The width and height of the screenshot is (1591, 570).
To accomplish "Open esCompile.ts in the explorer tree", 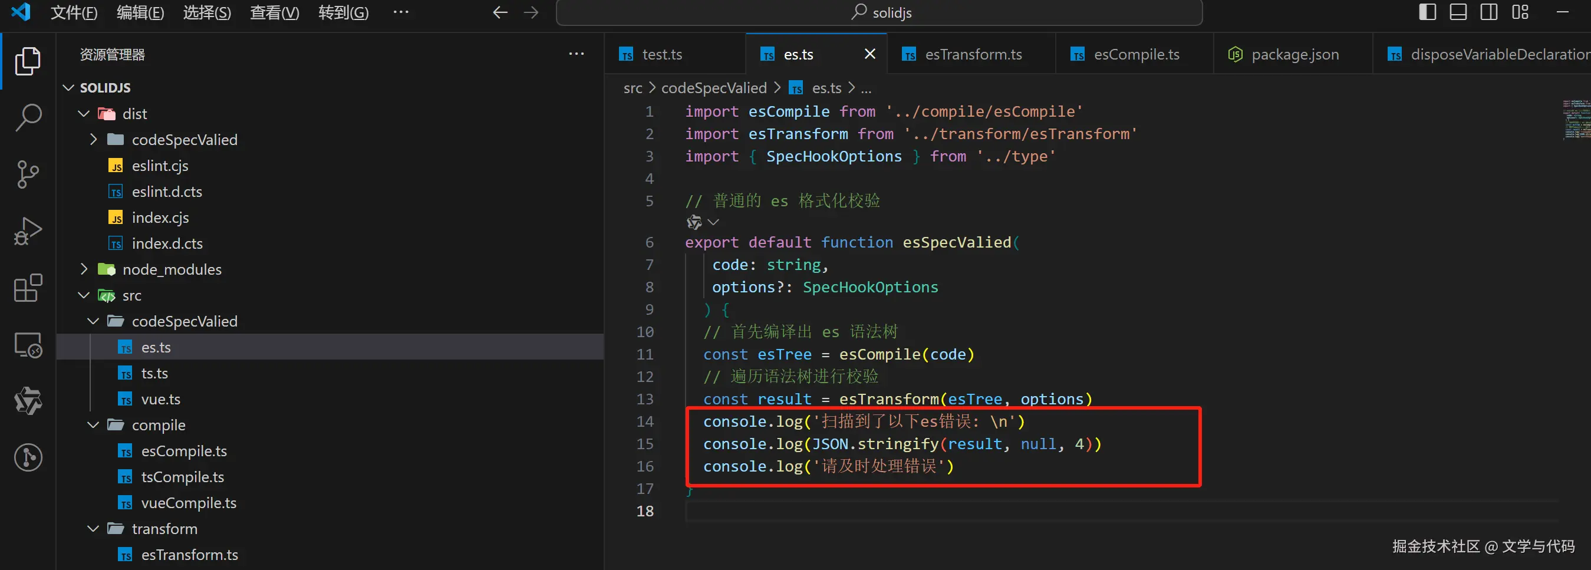I will click(184, 452).
